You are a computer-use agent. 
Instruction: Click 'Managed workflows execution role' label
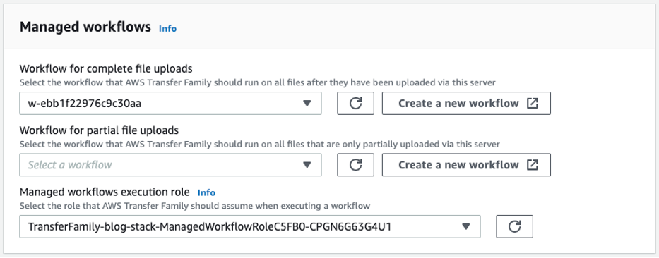(x=105, y=192)
